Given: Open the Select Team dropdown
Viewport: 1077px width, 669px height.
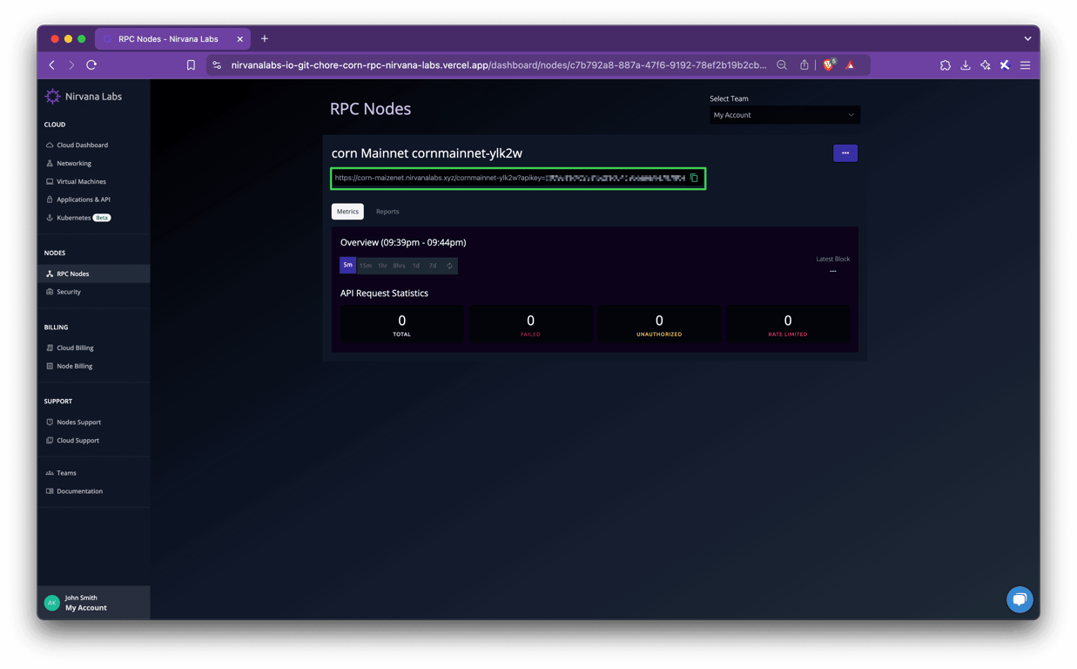Looking at the screenshot, I should tap(784, 115).
